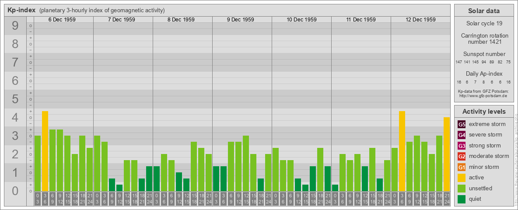Screen dimensions: 518x210
Task: Click the sunspot value 147
Action: click(x=458, y=62)
